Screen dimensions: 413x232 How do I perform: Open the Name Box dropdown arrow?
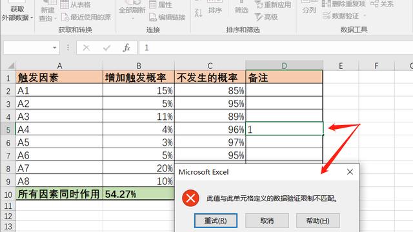tap(54, 48)
